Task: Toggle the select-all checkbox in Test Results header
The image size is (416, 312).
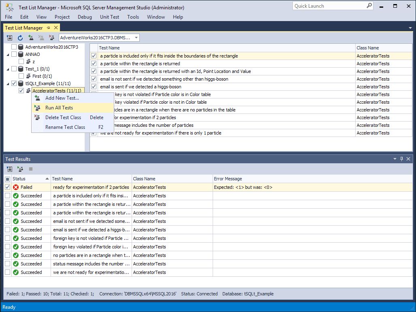Action: [7, 179]
